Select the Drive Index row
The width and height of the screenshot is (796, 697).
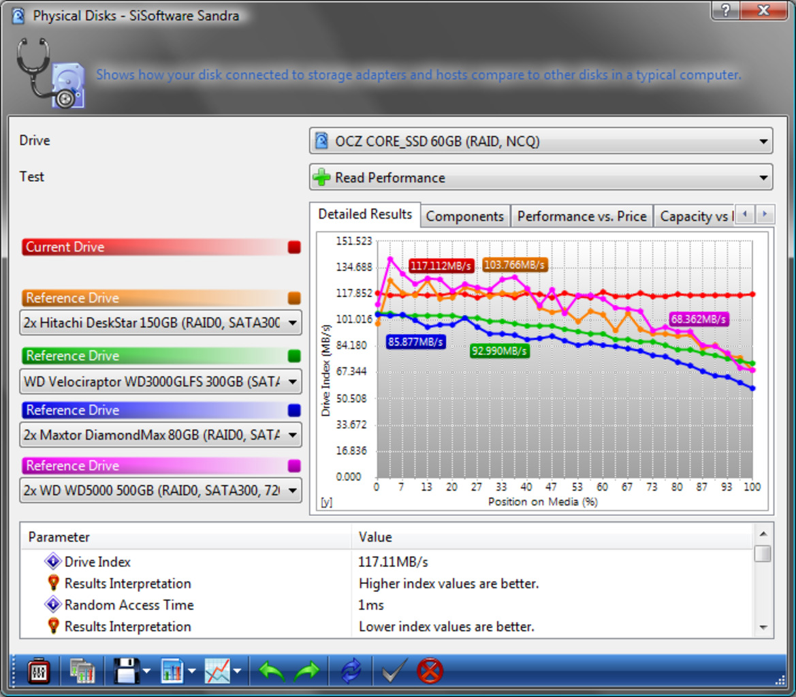(386, 561)
